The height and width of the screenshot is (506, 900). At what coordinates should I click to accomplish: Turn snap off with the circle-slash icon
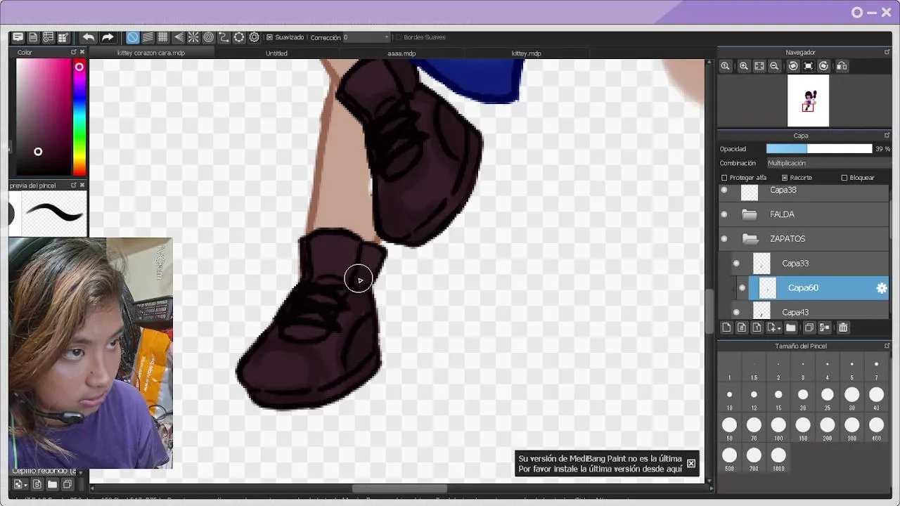point(132,37)
